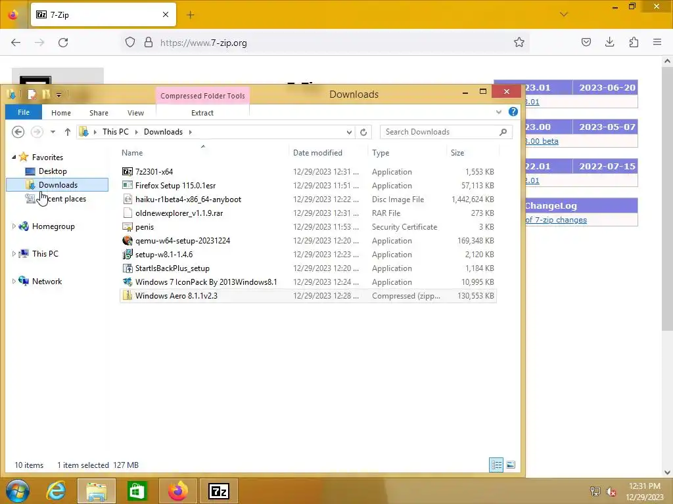Click the 7z2301-x64 application icon
This screenshot has height=504, width=673.
click(127, 172)
